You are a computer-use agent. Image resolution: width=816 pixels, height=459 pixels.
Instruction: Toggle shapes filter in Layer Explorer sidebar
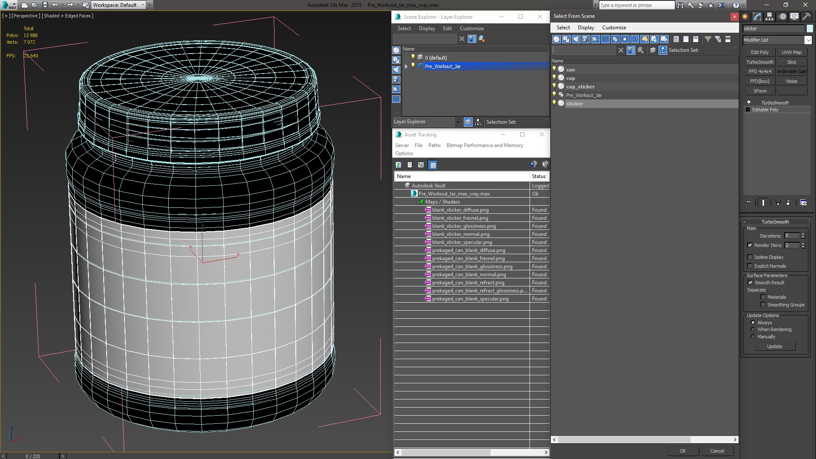click(396, 60)
